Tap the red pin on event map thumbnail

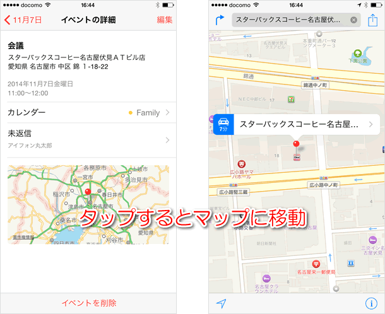coord(88,192)
